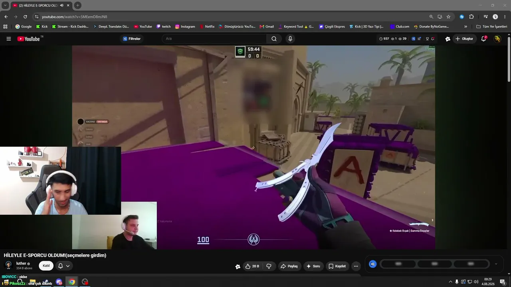Open the Netflix bookmark

(x=207, y=27)
